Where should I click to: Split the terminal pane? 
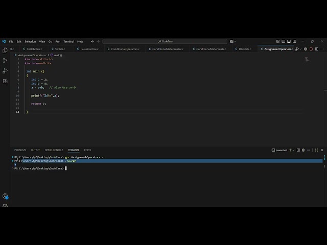click(298, 150)
